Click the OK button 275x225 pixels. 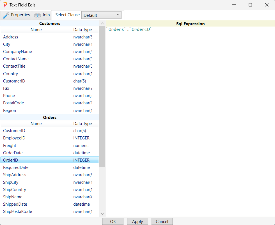click(x=113, y=221)
